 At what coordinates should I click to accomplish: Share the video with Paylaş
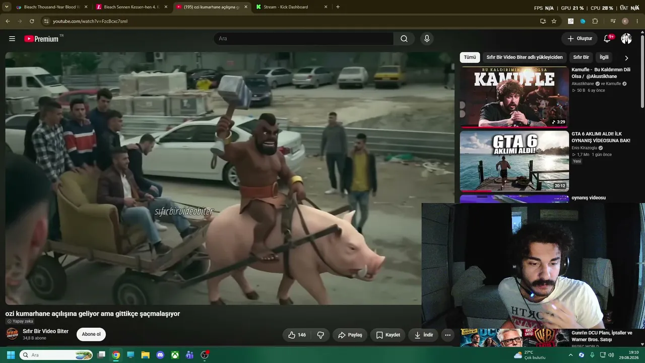coord(350,335)
